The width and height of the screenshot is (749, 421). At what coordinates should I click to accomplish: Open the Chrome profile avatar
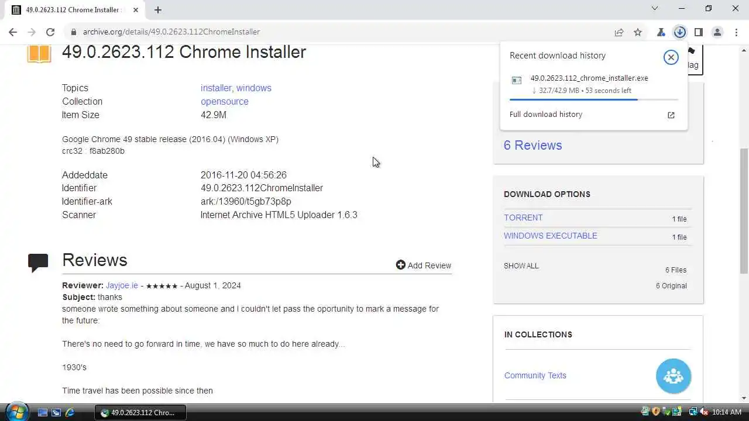pyautogui.click(x=717, y=32)
